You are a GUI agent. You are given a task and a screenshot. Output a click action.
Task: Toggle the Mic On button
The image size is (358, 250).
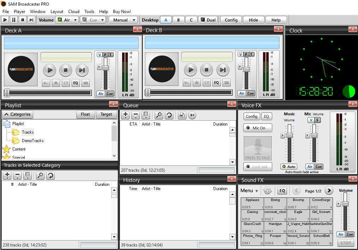point(257,128)
